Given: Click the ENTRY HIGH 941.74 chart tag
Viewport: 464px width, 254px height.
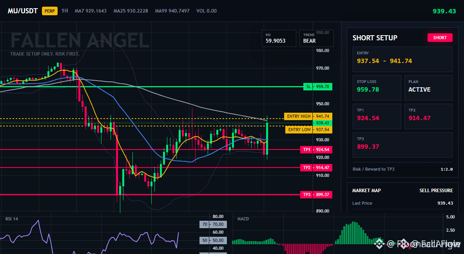Looking at the screenshot, I should (x=308, y=116).
